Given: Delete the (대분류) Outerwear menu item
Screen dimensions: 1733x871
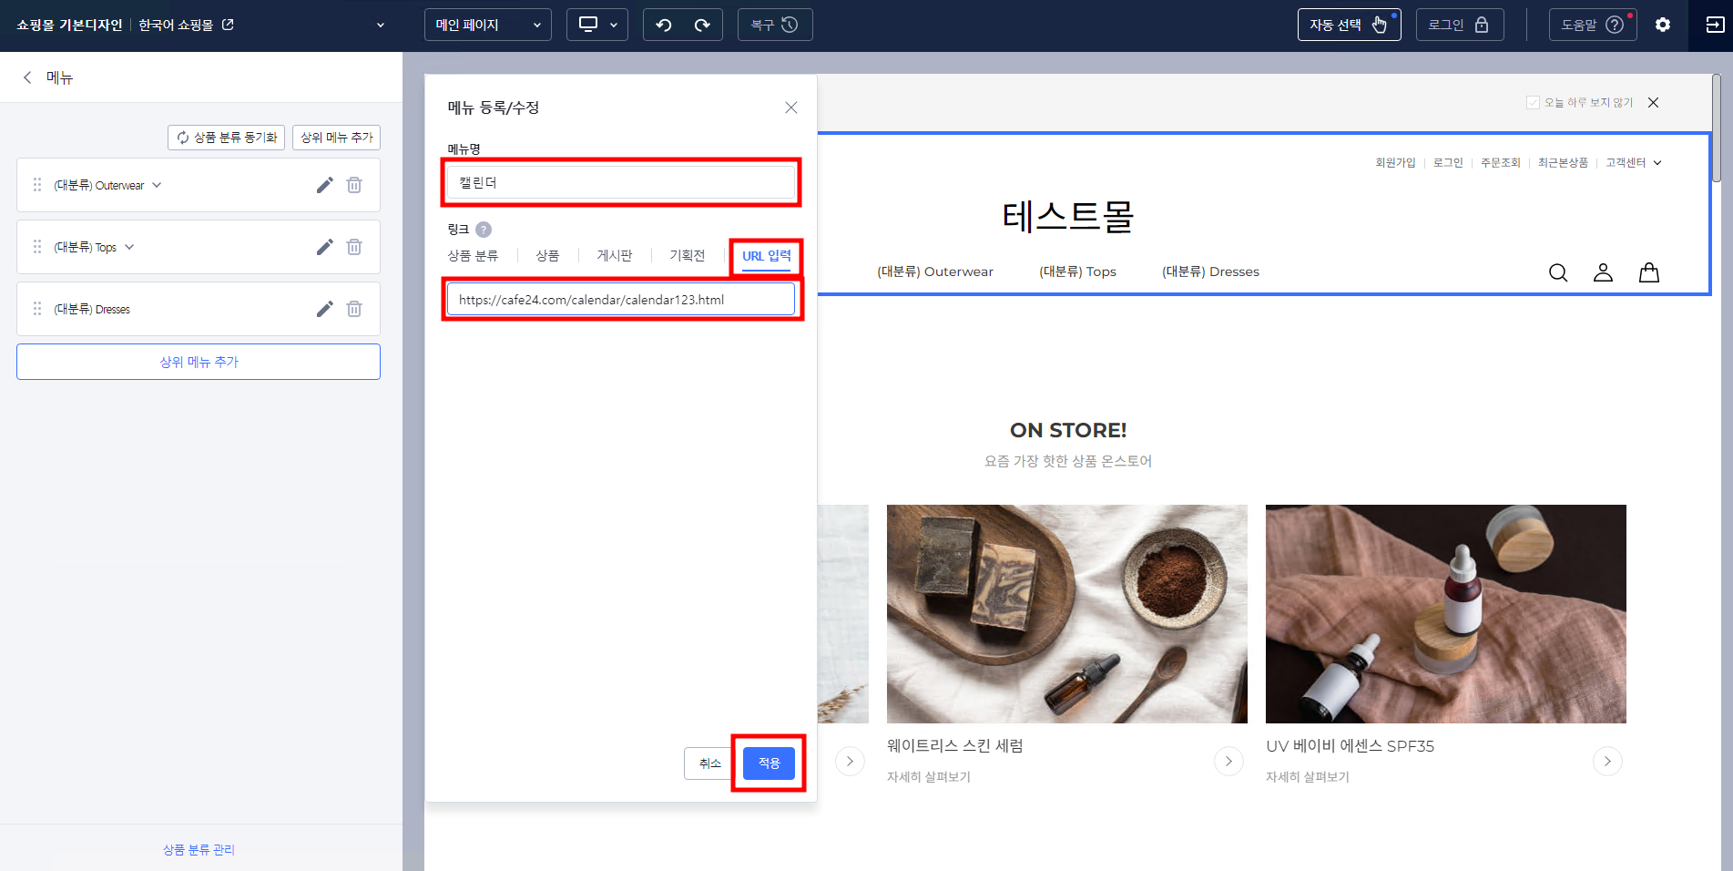Looking at the screenshot, I should 354,185.
